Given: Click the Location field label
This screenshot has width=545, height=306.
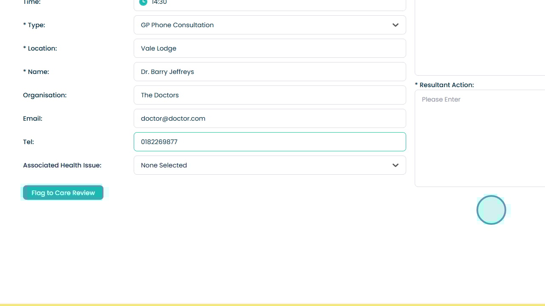Looking at the screenshot, I should click(x=40, y=48).
